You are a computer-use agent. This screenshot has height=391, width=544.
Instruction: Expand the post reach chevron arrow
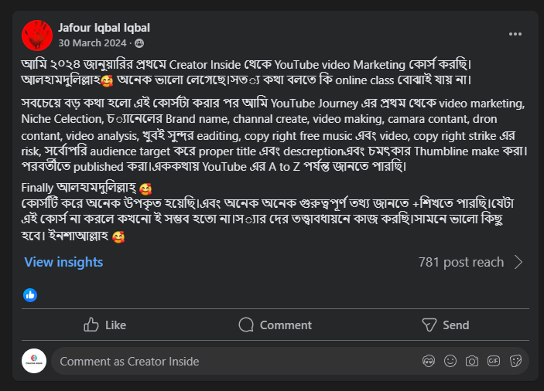(x=518, y=262)
